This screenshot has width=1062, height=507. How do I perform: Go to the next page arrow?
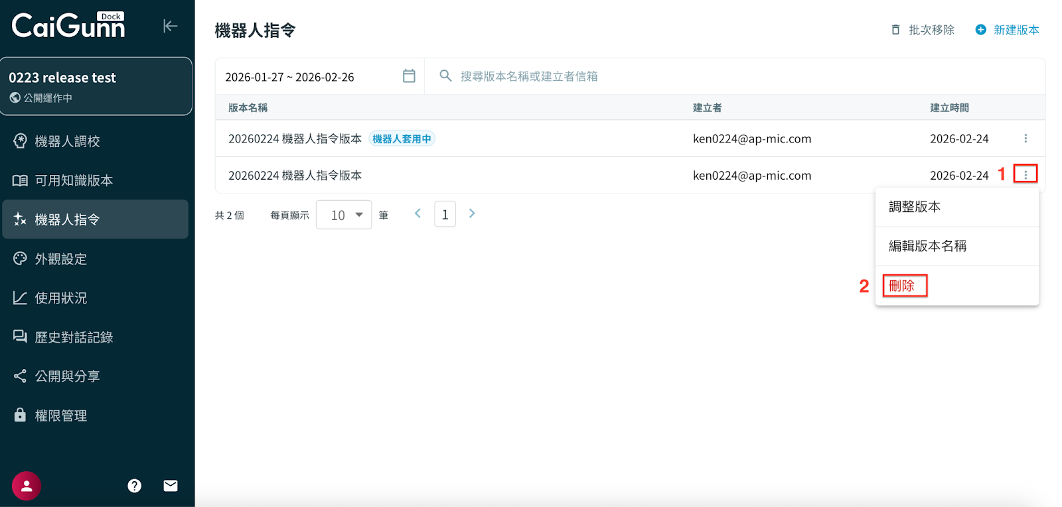472,213
